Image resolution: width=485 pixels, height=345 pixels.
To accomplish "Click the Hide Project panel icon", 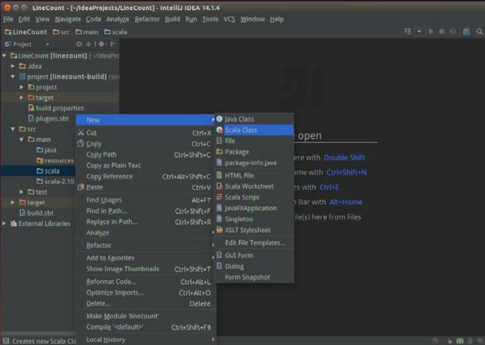I will tap(113, 44).
